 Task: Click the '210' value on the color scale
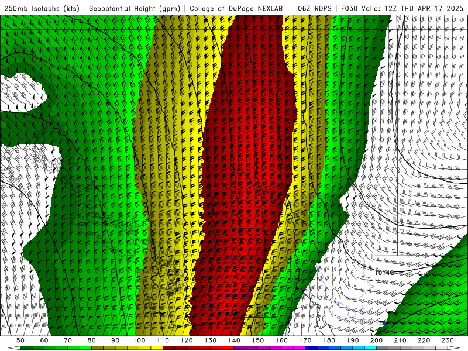pos(400,340)
